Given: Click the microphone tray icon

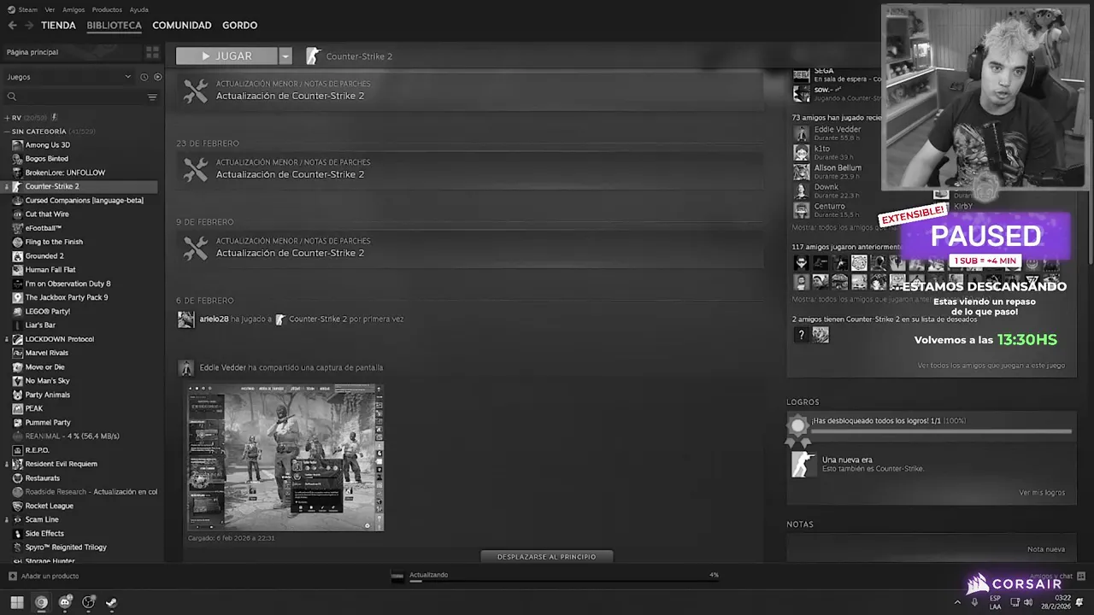Looking at the screenshot, I should tap(974, 602).
